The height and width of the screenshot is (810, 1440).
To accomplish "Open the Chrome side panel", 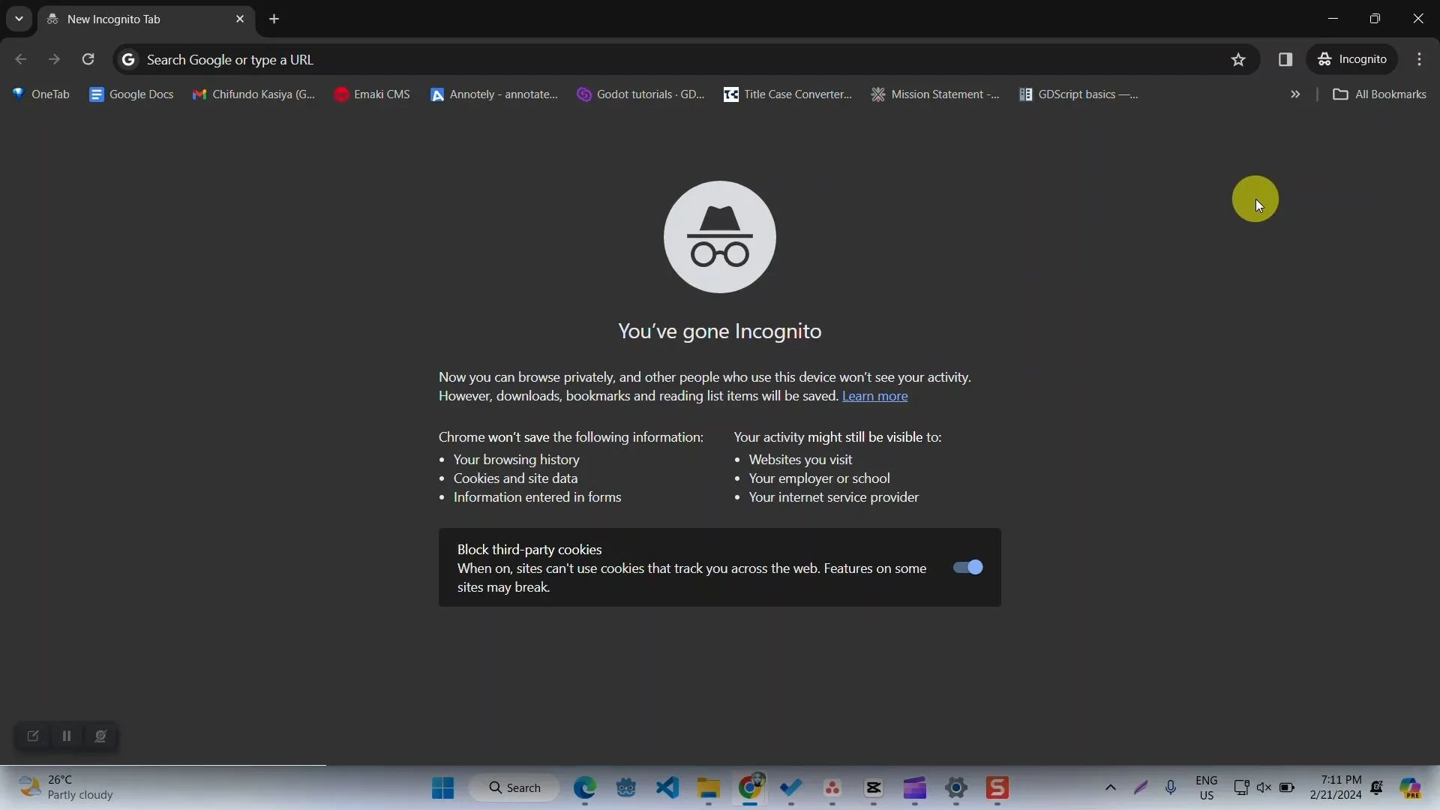I will (1285, 59).
